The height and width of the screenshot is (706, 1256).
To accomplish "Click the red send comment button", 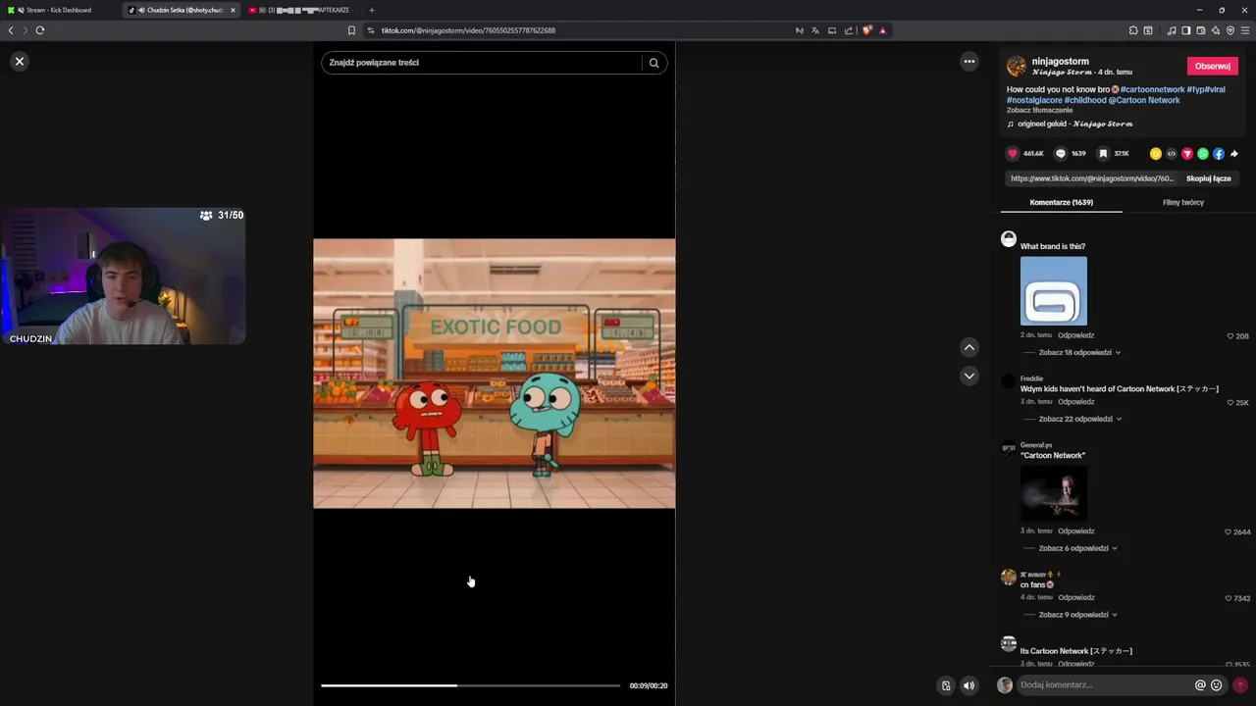I will 1240,685.
